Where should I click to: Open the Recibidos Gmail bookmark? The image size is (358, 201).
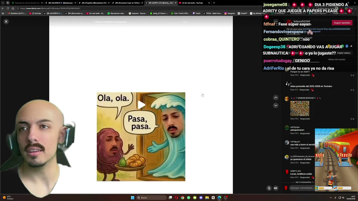pos(17,13)
